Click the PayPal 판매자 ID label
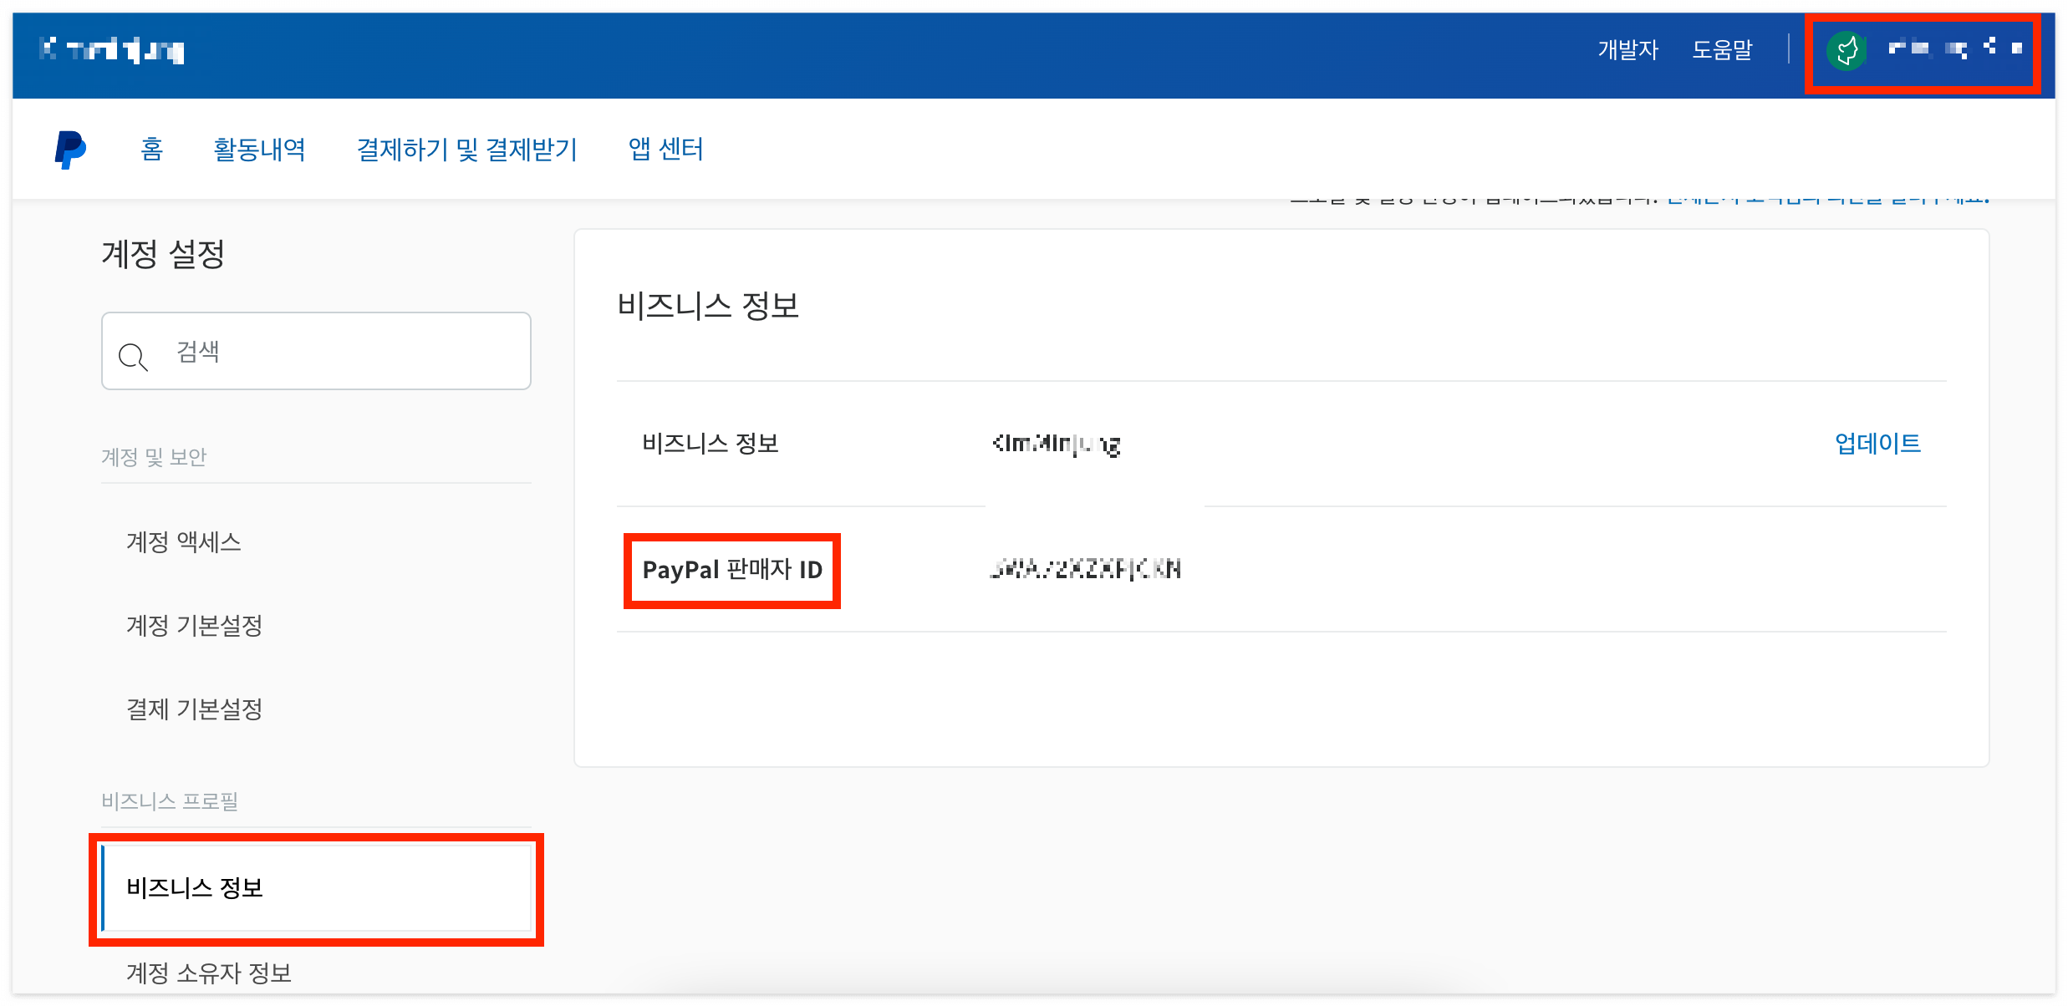2068x1006 pixels. click(732, 570)
